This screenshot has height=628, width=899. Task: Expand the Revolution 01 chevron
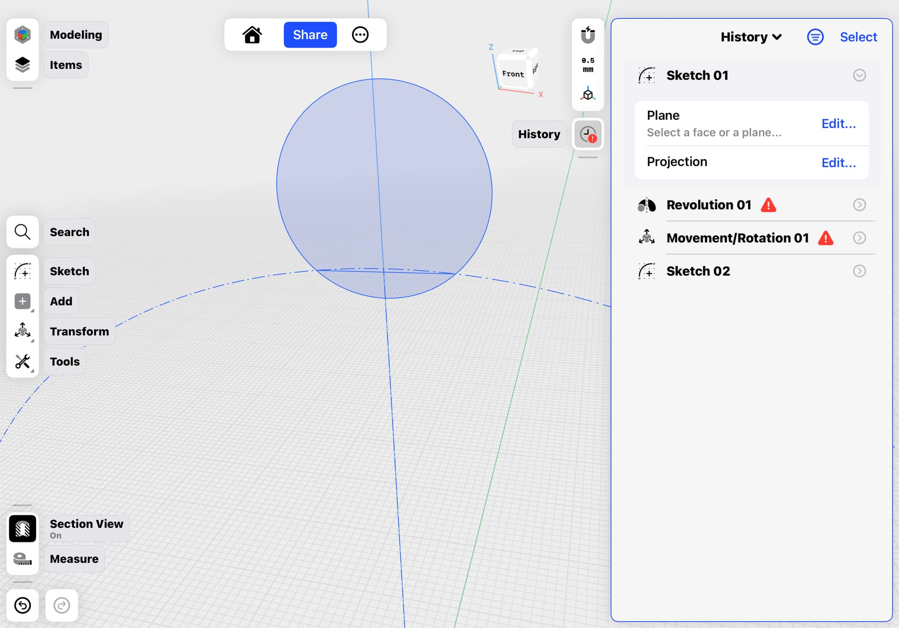(859, 205)
